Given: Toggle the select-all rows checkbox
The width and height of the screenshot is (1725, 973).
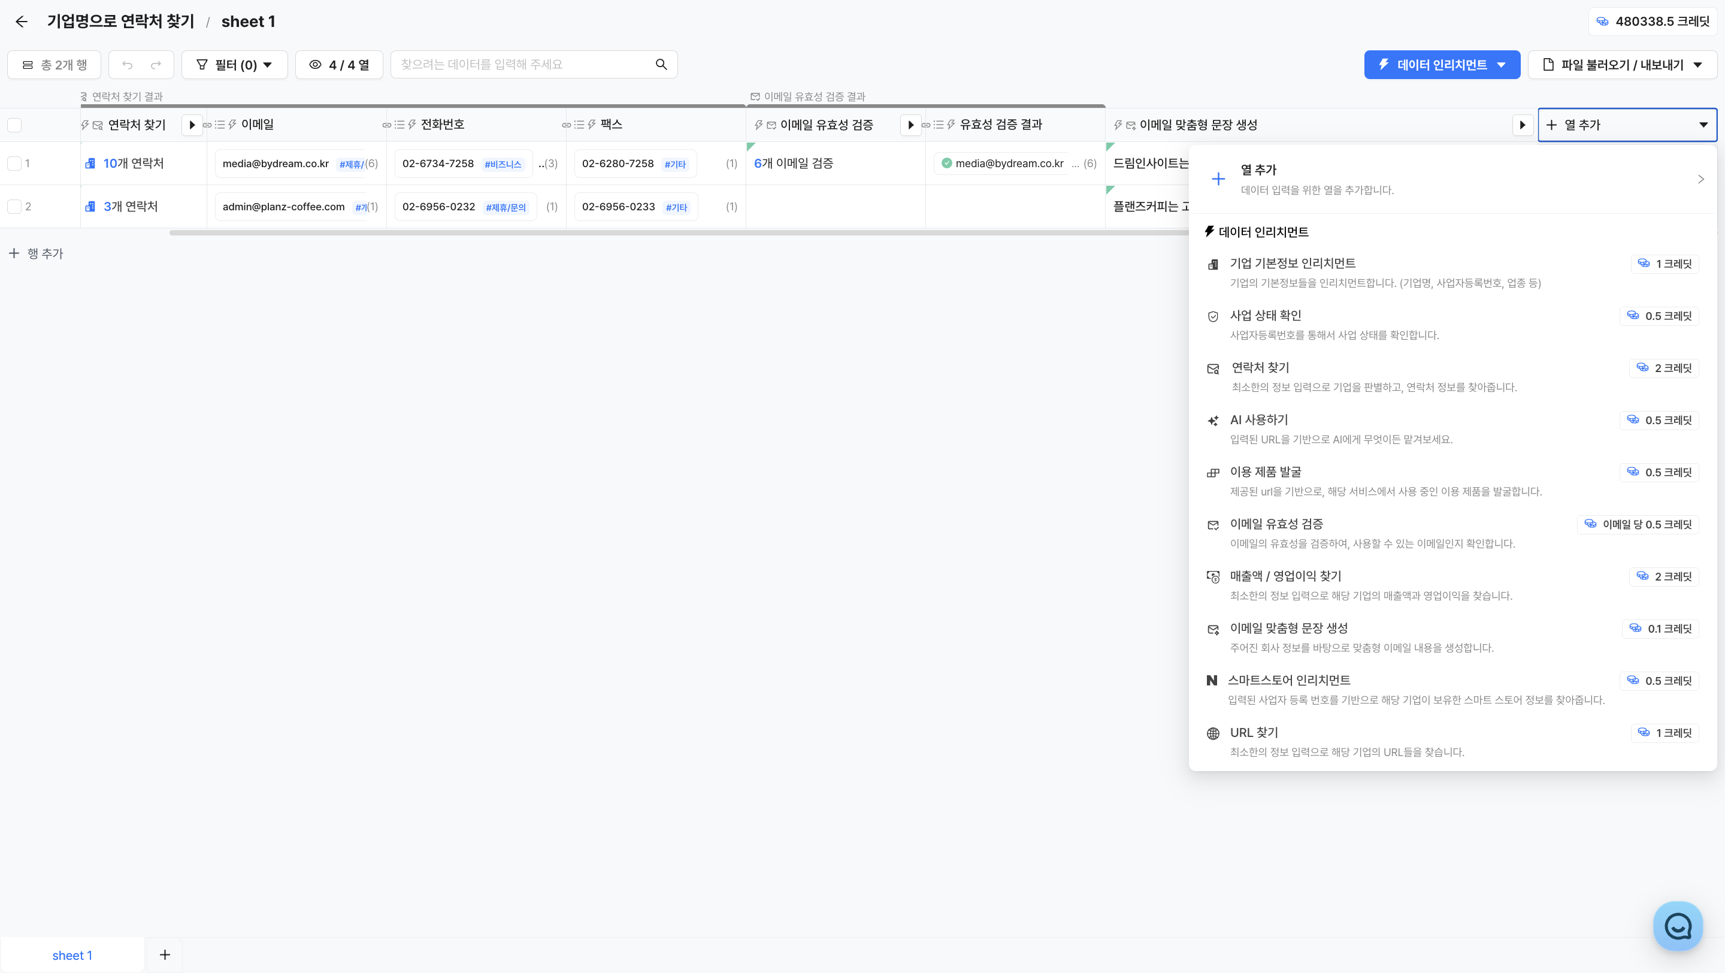Looking at the screenshot, I should pyautogui.click(x=14, y=125).
